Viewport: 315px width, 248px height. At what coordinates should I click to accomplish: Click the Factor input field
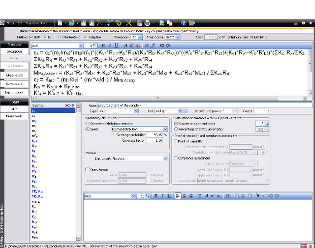[x=262, y=111]
